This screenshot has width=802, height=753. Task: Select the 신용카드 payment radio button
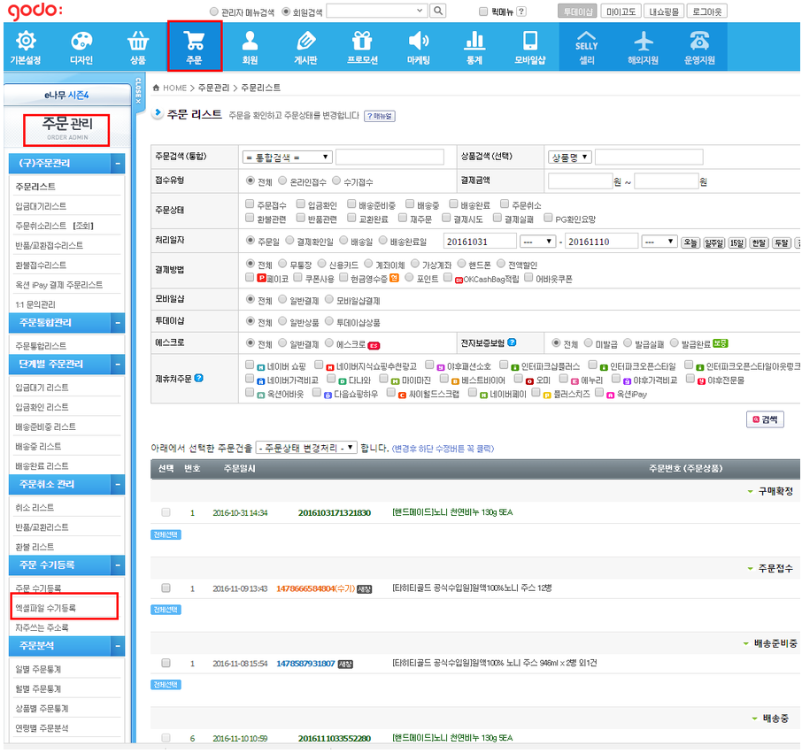click(x=322, y=265)
